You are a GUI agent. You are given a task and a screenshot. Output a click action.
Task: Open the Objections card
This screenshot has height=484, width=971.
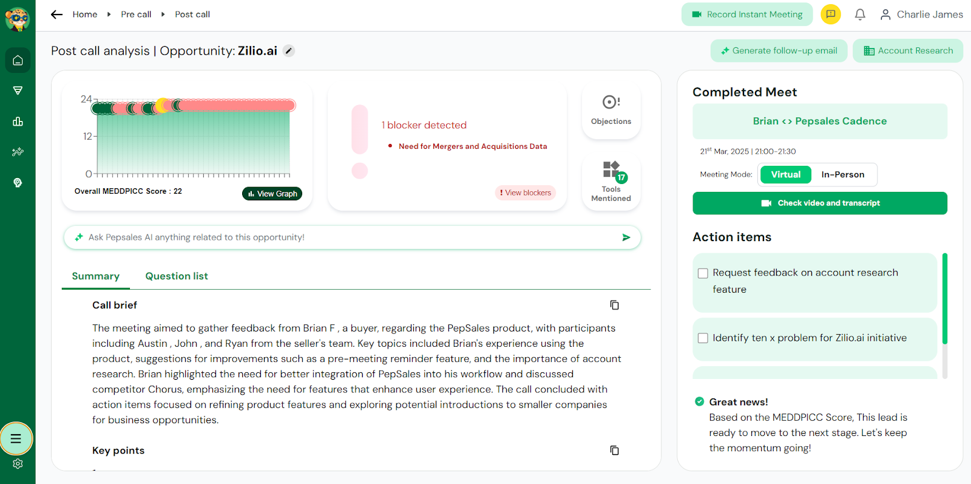pyautogui.click(x=611, y=111)
